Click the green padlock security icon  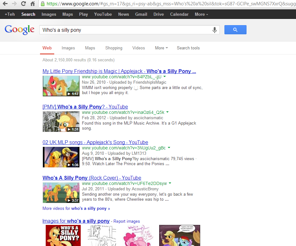click(43, 3)
